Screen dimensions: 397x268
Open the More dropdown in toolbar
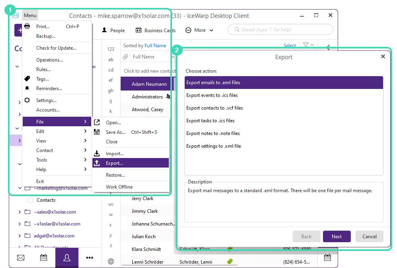(199, 30)
